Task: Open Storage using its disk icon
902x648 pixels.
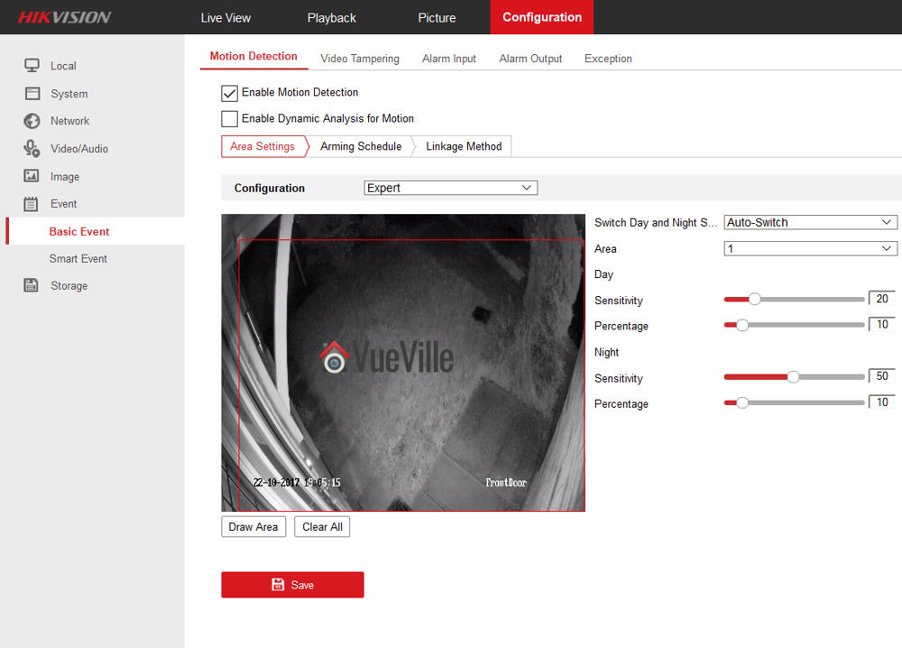Action: 32,285
